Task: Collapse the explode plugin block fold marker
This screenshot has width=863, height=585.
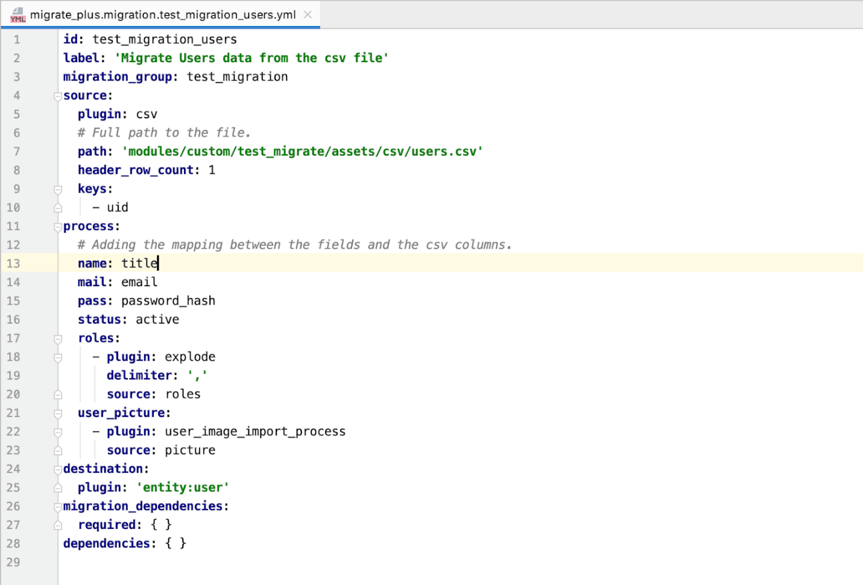Action: point(58,357)
